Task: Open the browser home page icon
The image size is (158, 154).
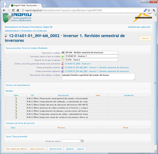Action: click(18, 10)
